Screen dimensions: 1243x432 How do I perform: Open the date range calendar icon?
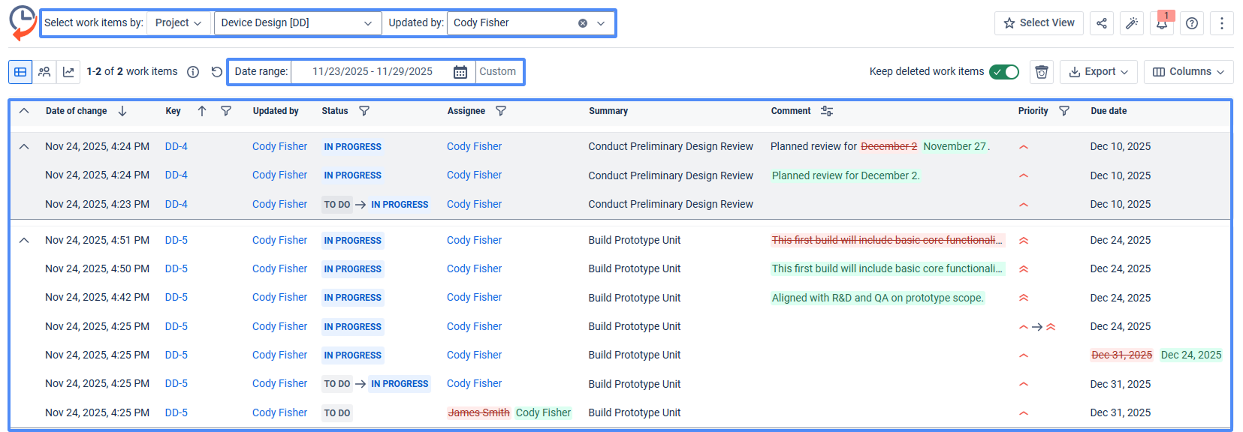coord(460,72)
